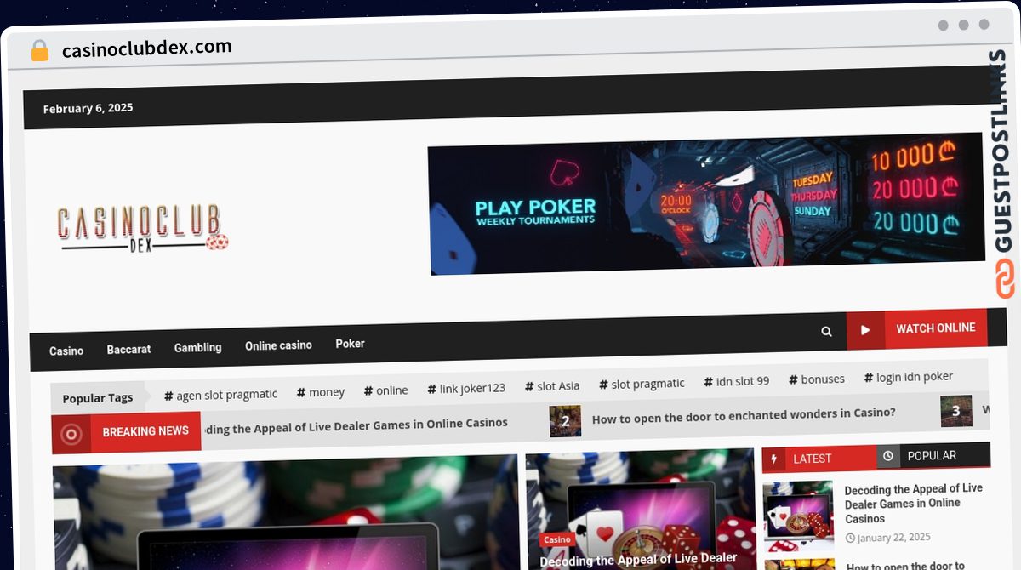
Task: Open sidebar article Decoding the Appeal of Live Dealer
Action: [x=913, y=504]
